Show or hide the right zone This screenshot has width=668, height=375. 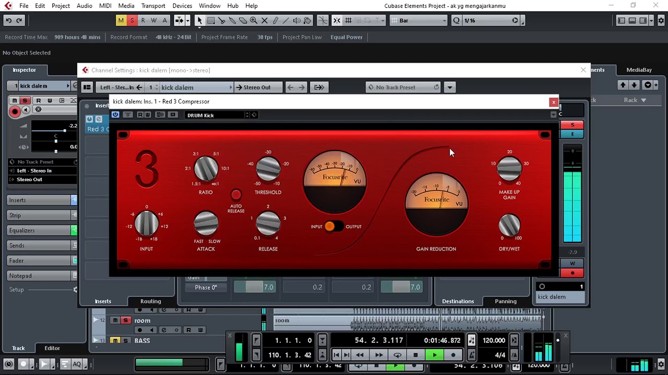point(643,20)
